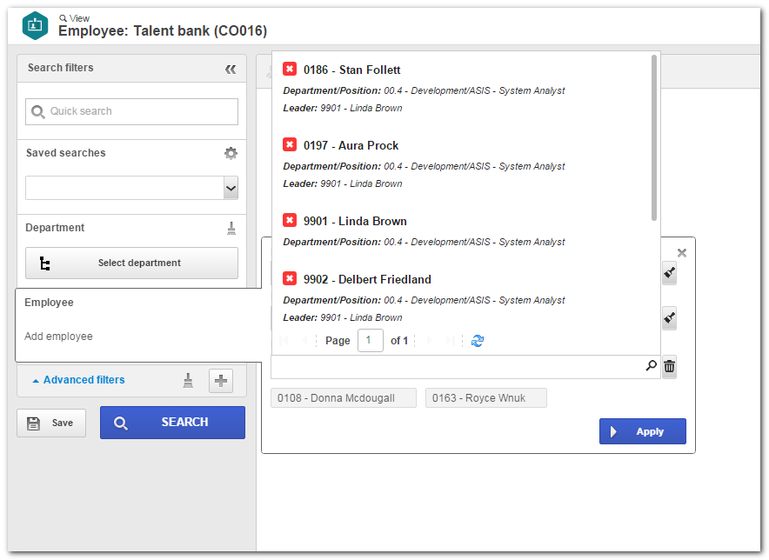This screenshot has width=769, height=560.
Task: Save the current search
Action: coord(51,423)
